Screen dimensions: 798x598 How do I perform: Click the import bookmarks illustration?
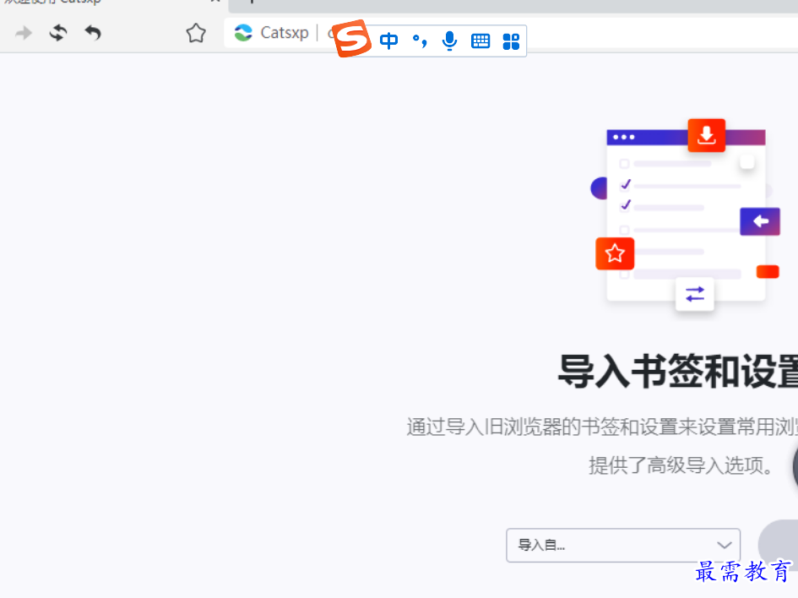[x=684, y=218]
